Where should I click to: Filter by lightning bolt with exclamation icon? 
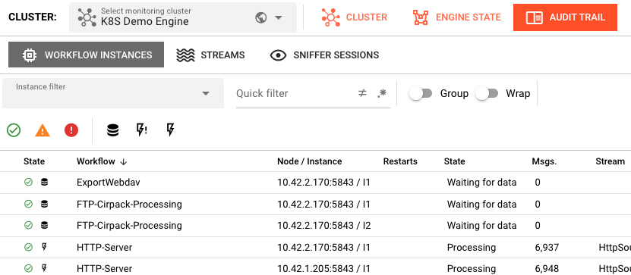coord(141,130)
